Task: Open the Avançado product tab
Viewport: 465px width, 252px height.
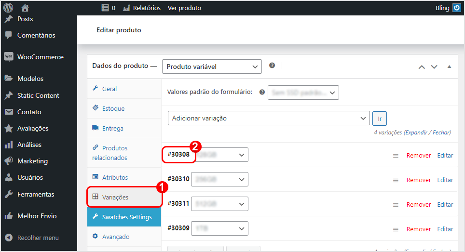Action: coord(124,237)
